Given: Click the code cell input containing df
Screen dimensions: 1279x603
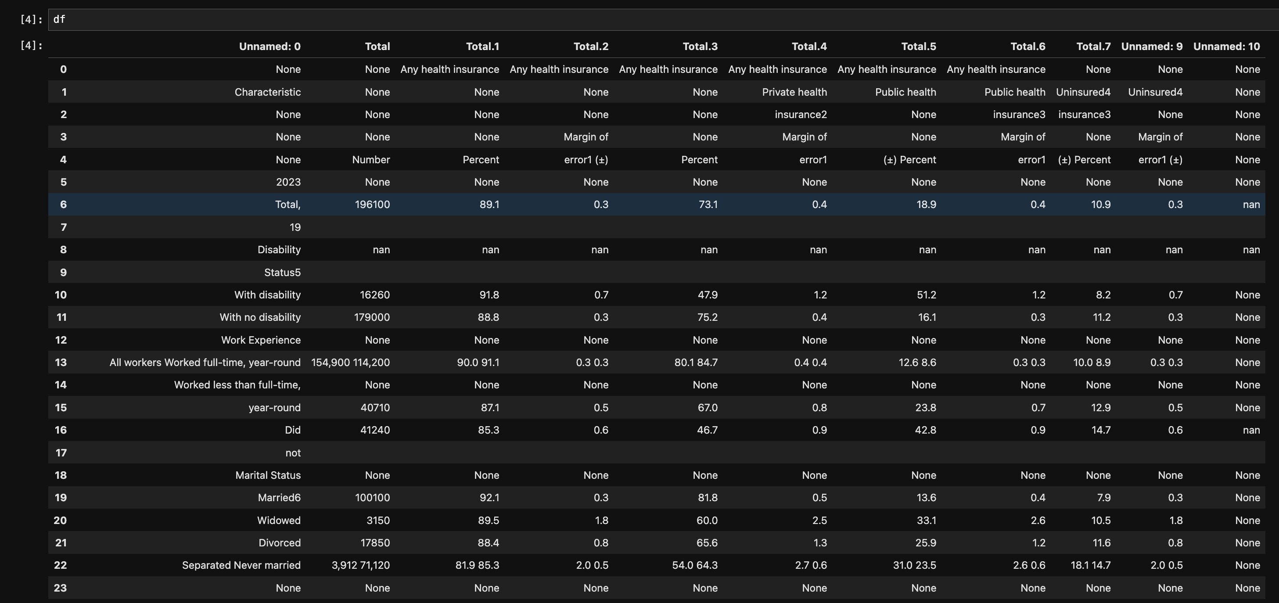Looking at the screenshot, I should pos(663,19).
